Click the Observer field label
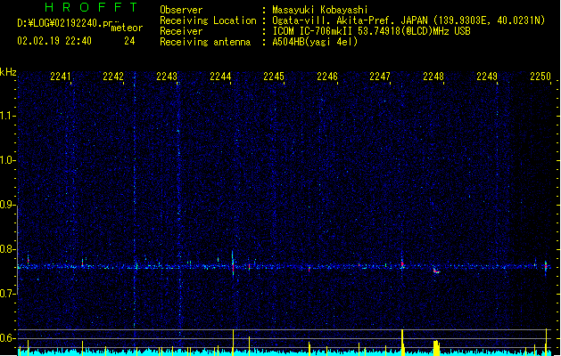This screenshot has height=356, width=561. click(181, 10)
